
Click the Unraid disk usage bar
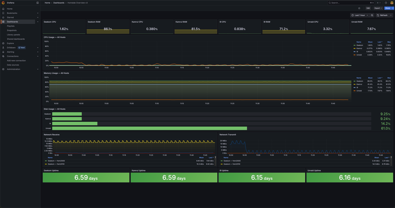pyautogui.click(x=149, y=128)
